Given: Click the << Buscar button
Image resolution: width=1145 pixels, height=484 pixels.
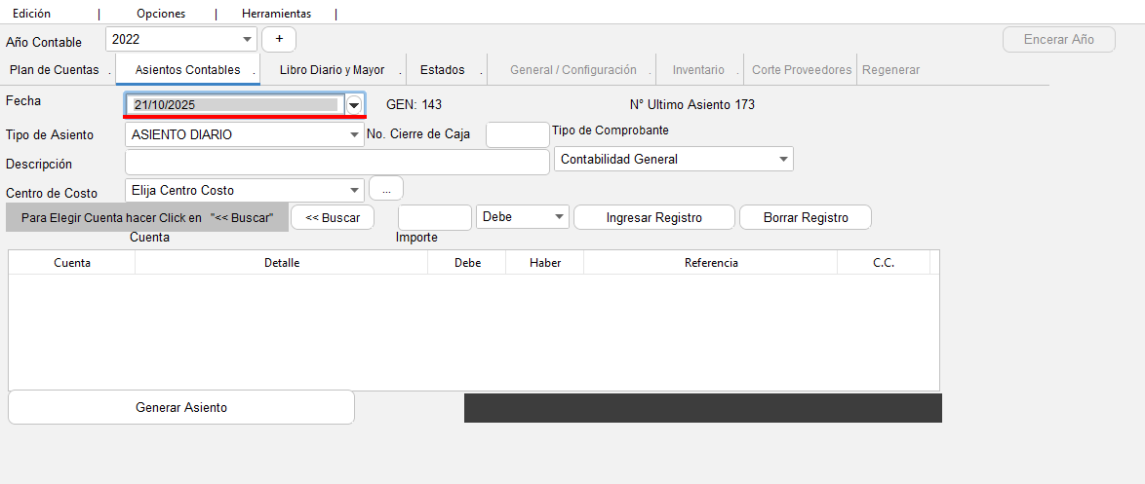Looking at the screenshot, I should coord(333,217).
